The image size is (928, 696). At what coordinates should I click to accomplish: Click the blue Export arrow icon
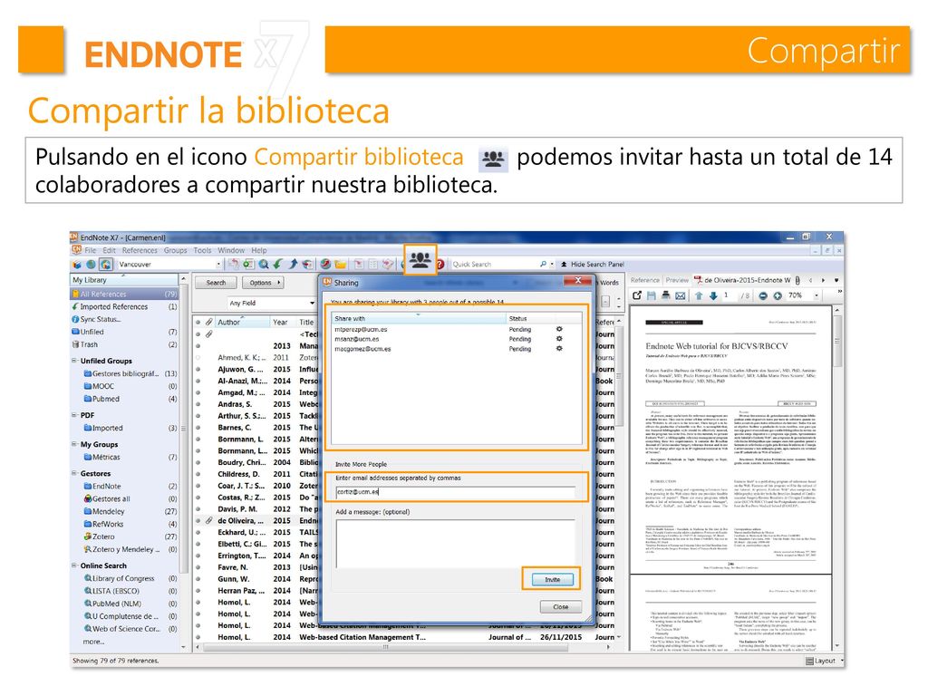[293, 265]
